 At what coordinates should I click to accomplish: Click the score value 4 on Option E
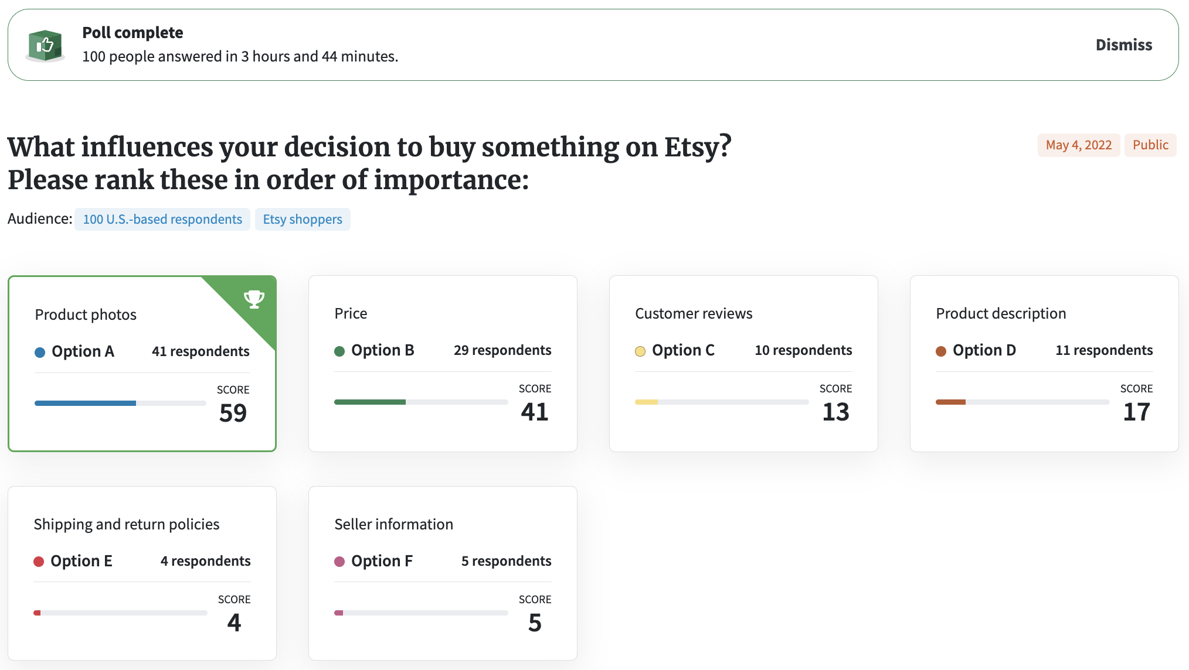[234, 623]
